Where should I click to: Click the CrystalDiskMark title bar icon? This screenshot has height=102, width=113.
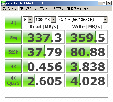coord(4,3)
